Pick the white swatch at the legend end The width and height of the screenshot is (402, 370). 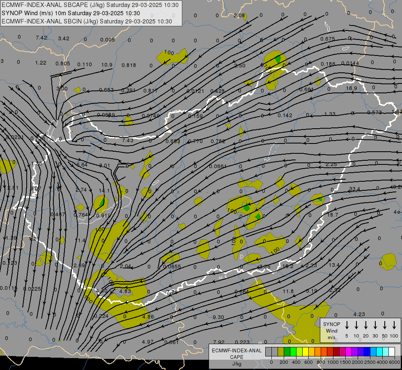[x=392, y=352]
